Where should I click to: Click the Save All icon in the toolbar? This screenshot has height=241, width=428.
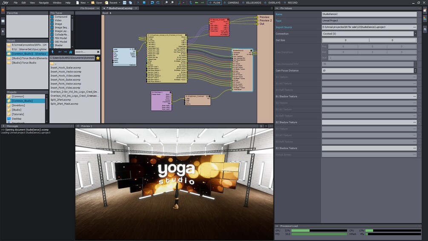[x=130, y=3]
